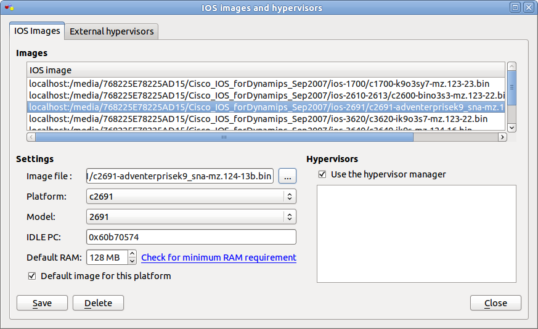
Task: Decrease Default RAM with down arrow
Action: tap(132, 261)
